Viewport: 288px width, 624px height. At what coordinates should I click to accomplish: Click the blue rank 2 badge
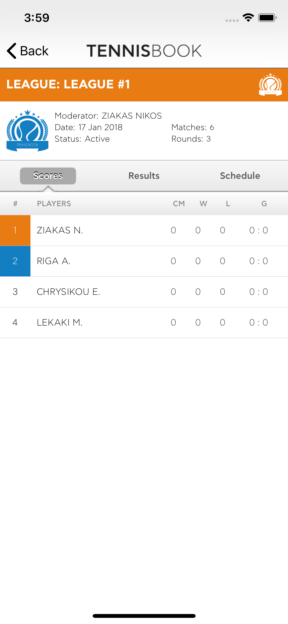pos(15,261)
